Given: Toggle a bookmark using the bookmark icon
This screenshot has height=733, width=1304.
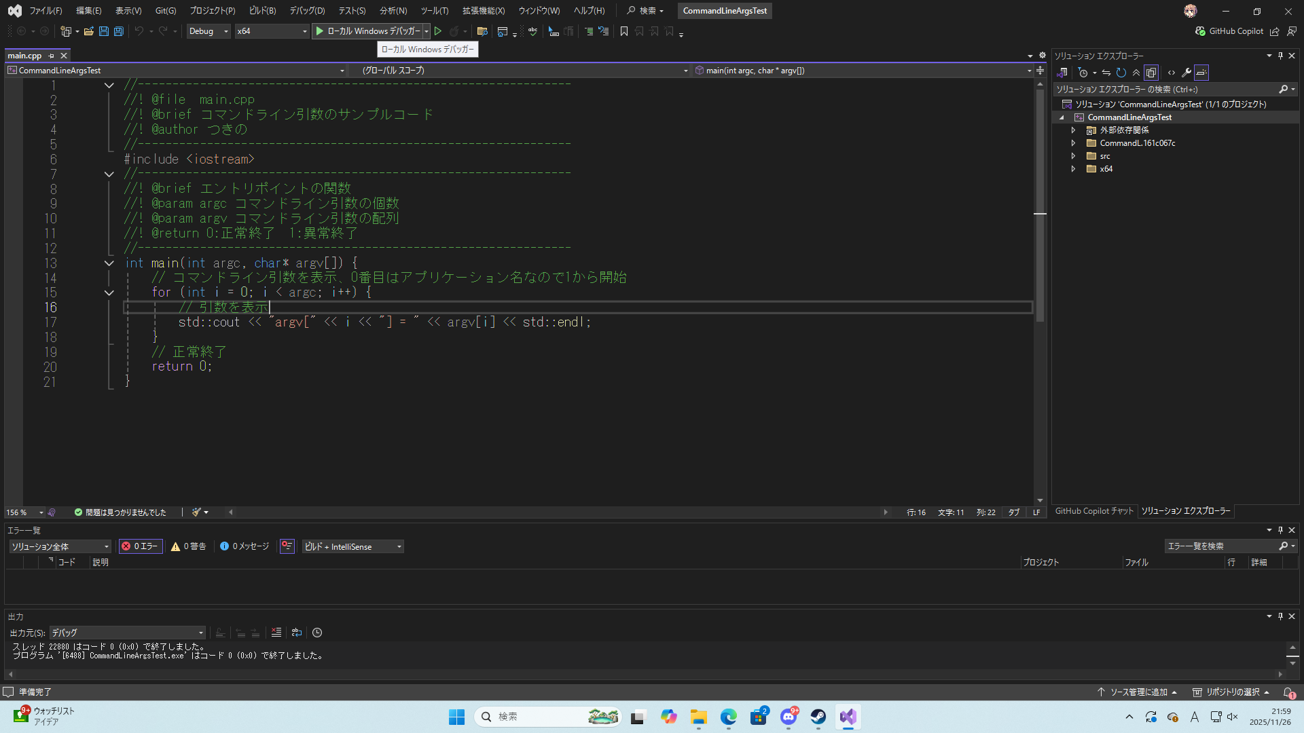Looking at the screenshot, I should pyautogui.click(x=624, y=31).
